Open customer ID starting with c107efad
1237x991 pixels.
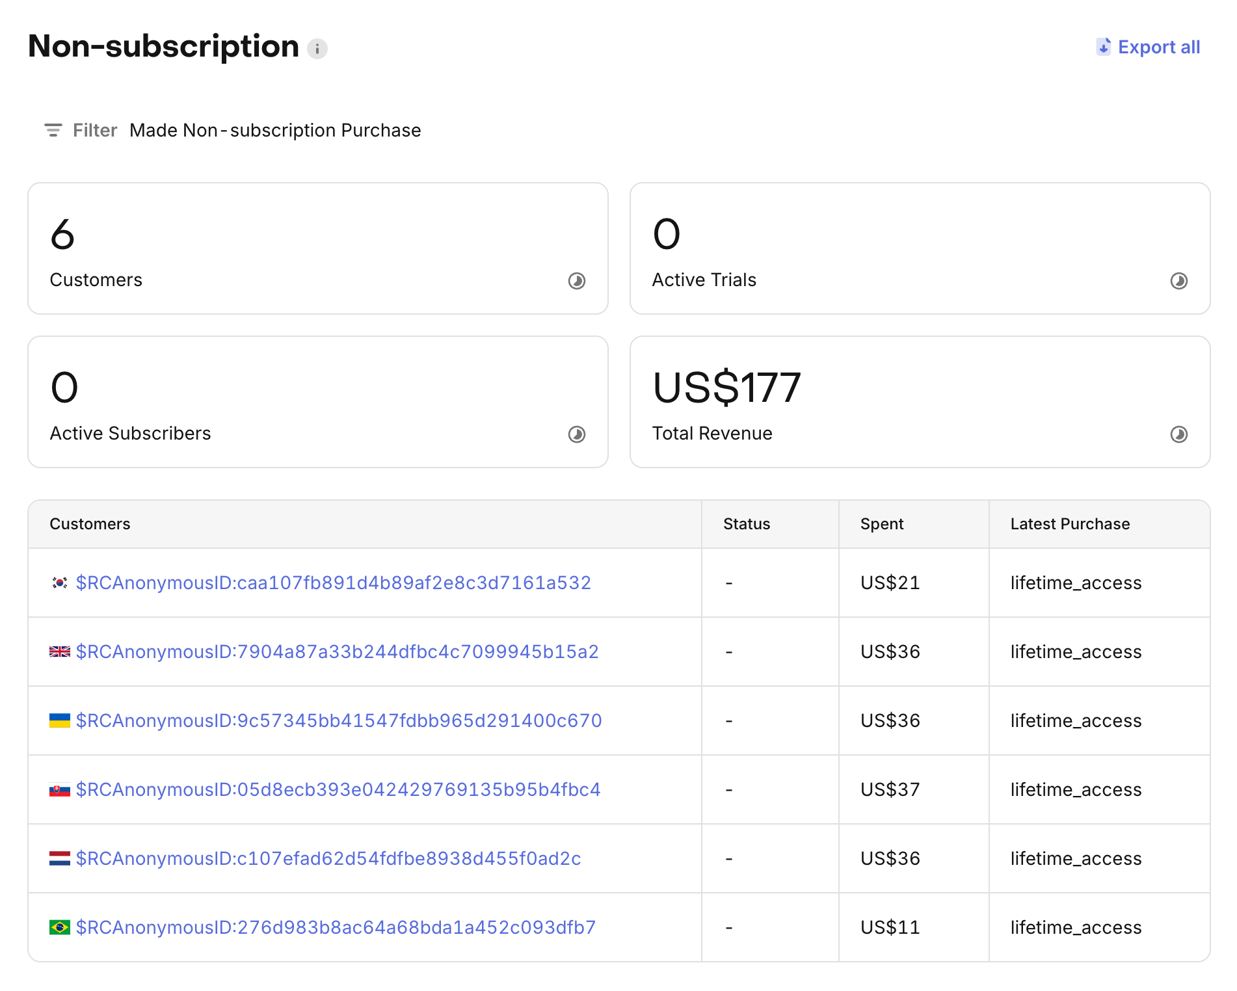coord(328,858)
